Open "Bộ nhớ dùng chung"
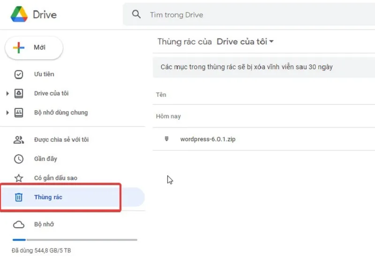 click(x=61, y=112)
